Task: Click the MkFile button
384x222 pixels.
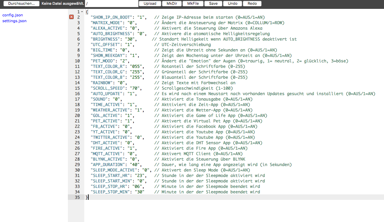Action: pyautogui.click(x=193, y=3)
